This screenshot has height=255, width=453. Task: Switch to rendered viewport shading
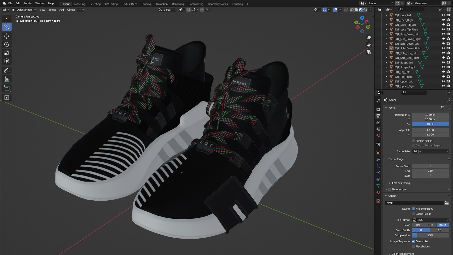(365, 10)
